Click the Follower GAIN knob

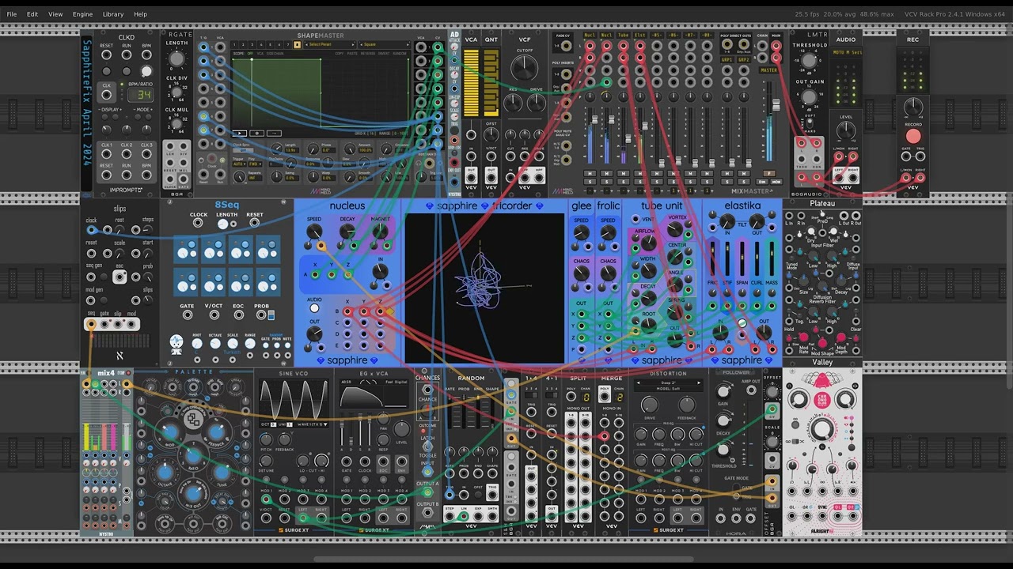(723, 390)
